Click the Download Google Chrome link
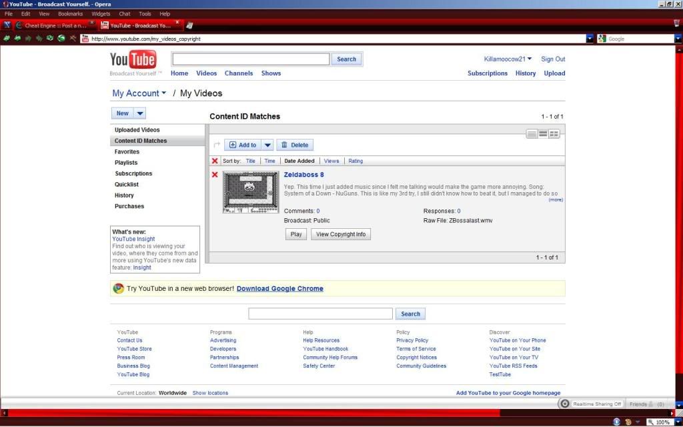Image resolution: width=683 pixels, height=427 pixels. 279,289
